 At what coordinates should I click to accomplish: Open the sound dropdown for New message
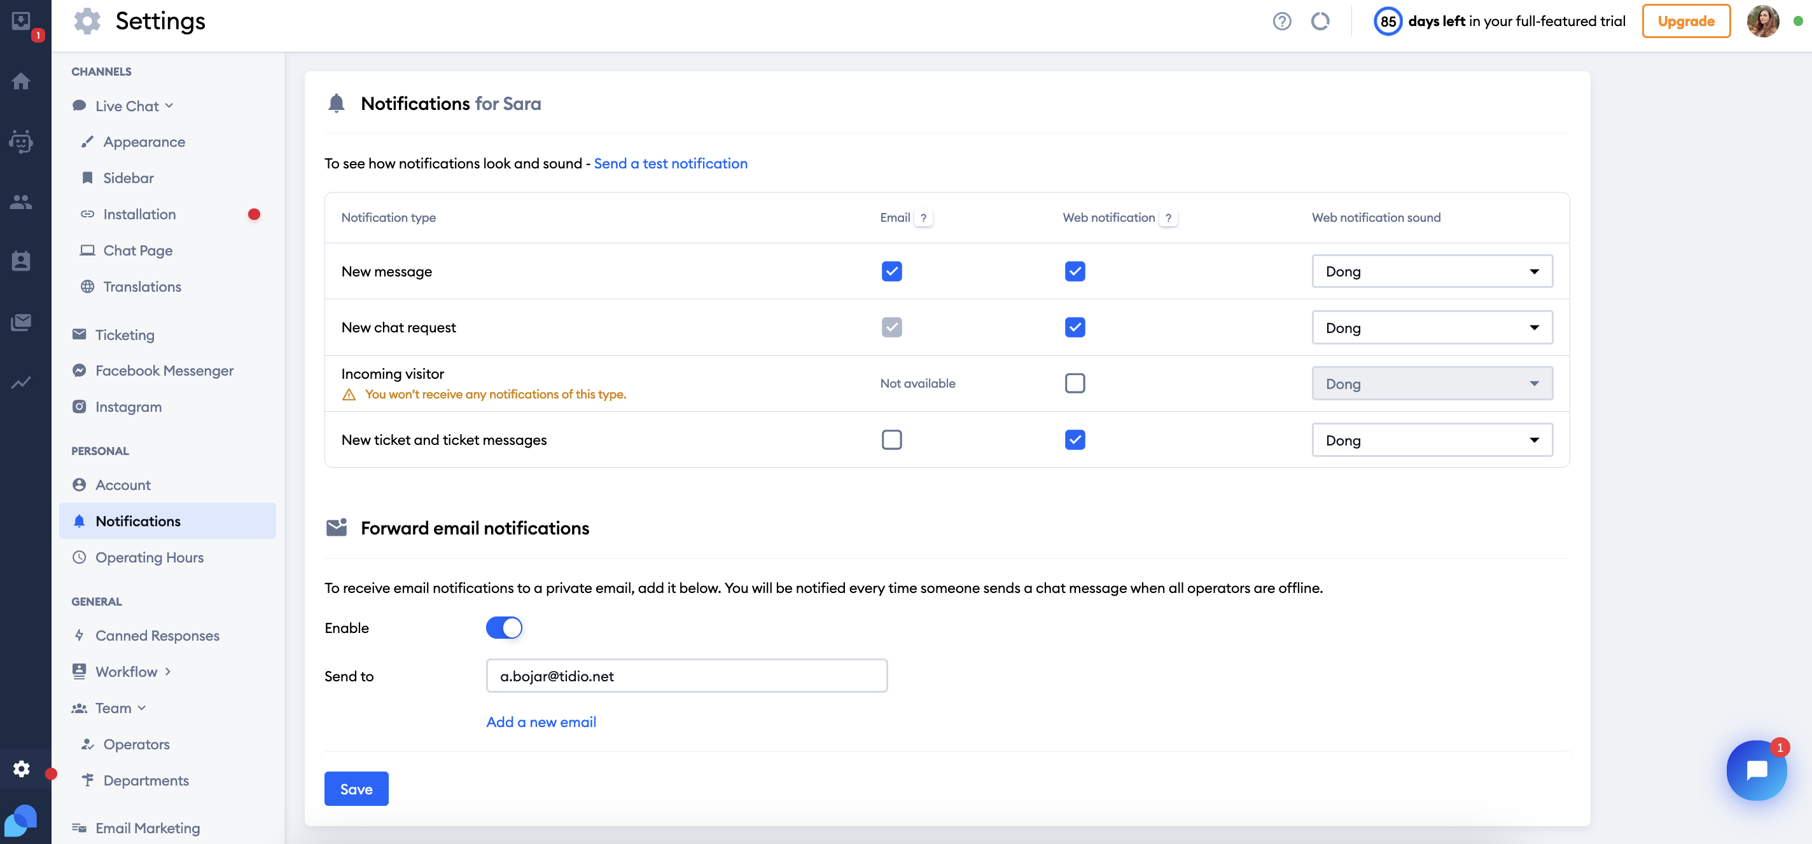[x=1432, y=271]
